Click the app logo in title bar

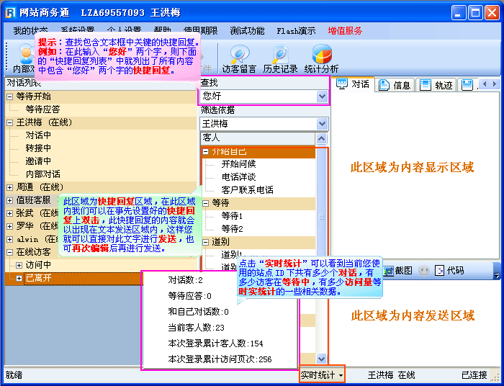[x=11, y=12]
